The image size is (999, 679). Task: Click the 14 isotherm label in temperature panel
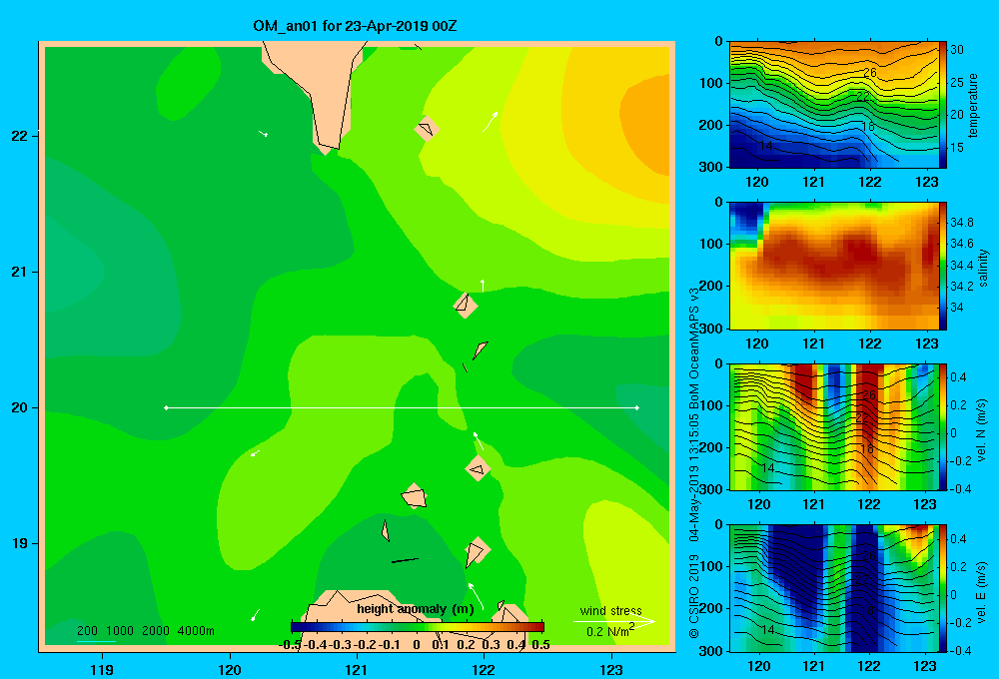coord(766,146)
